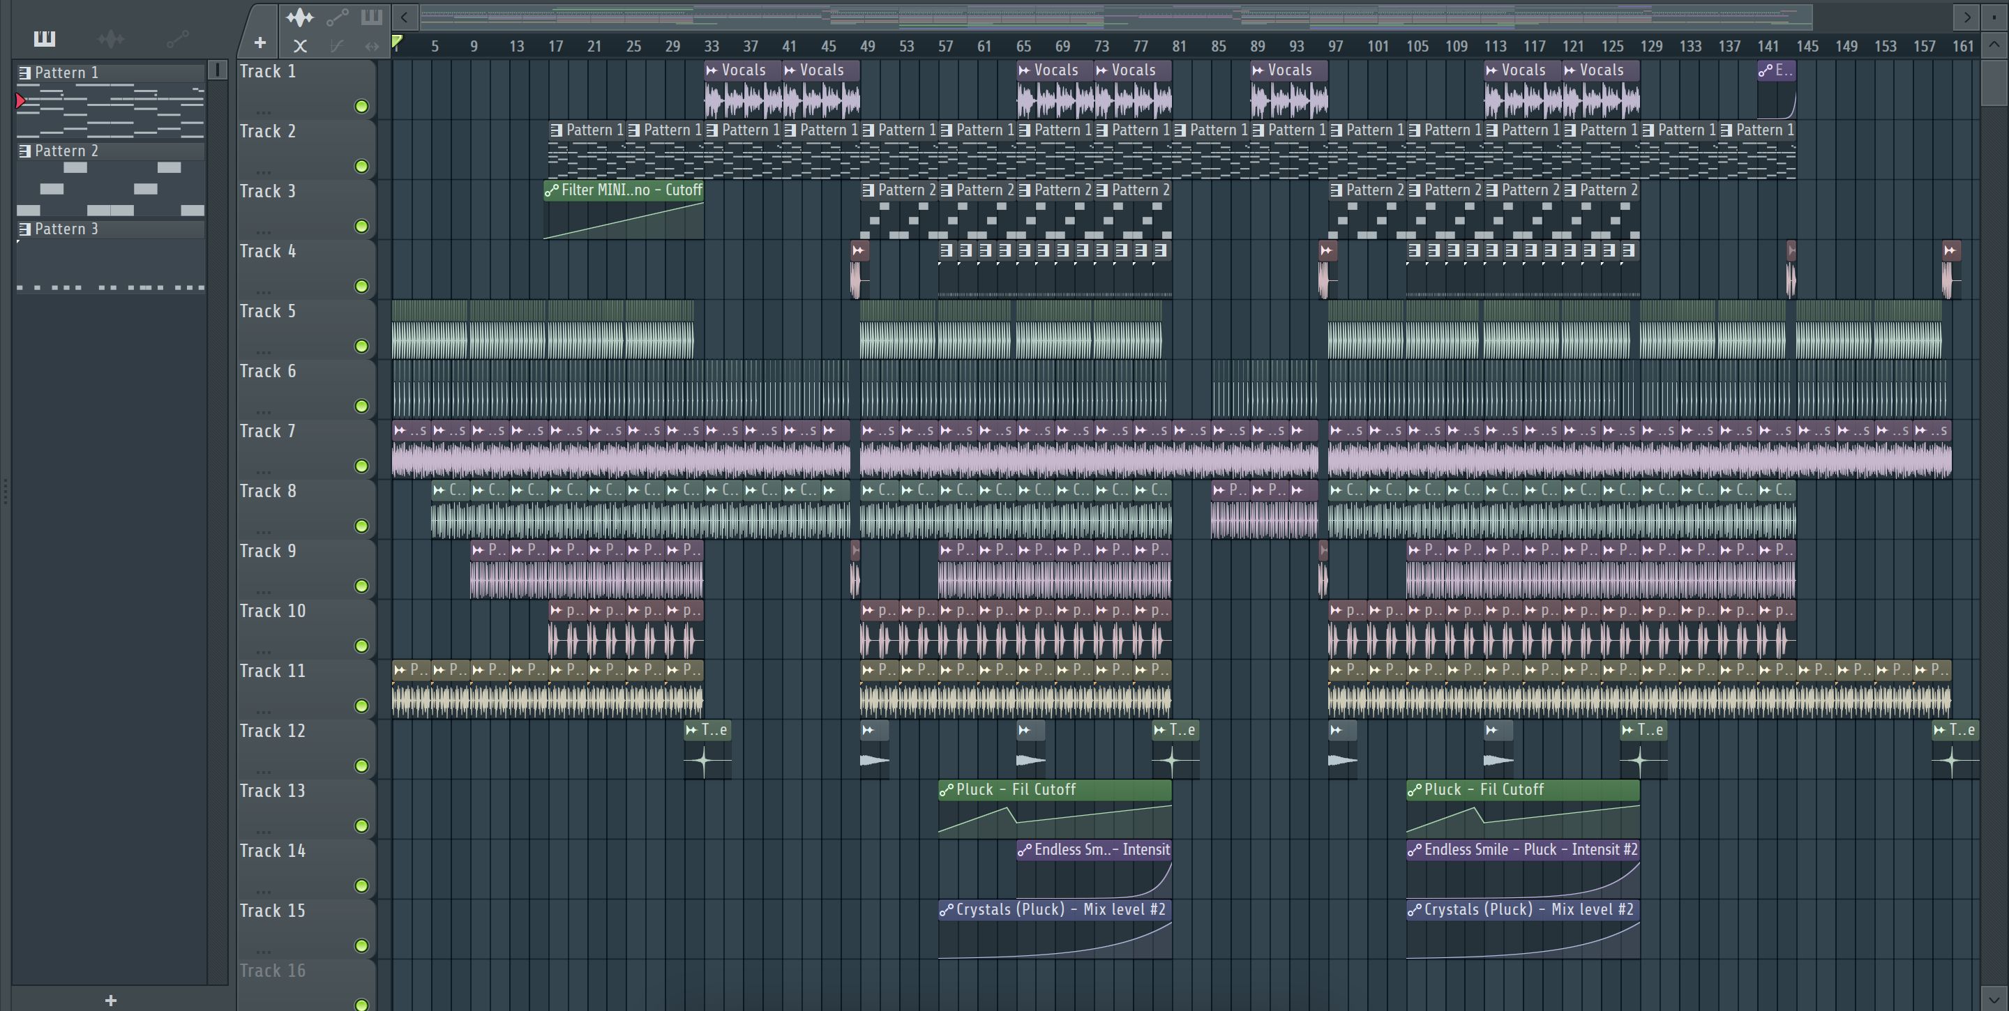The image size is (2009, 1011).
Task: Click the first audio clip icon on Track 4
Action: pos(858,250)
